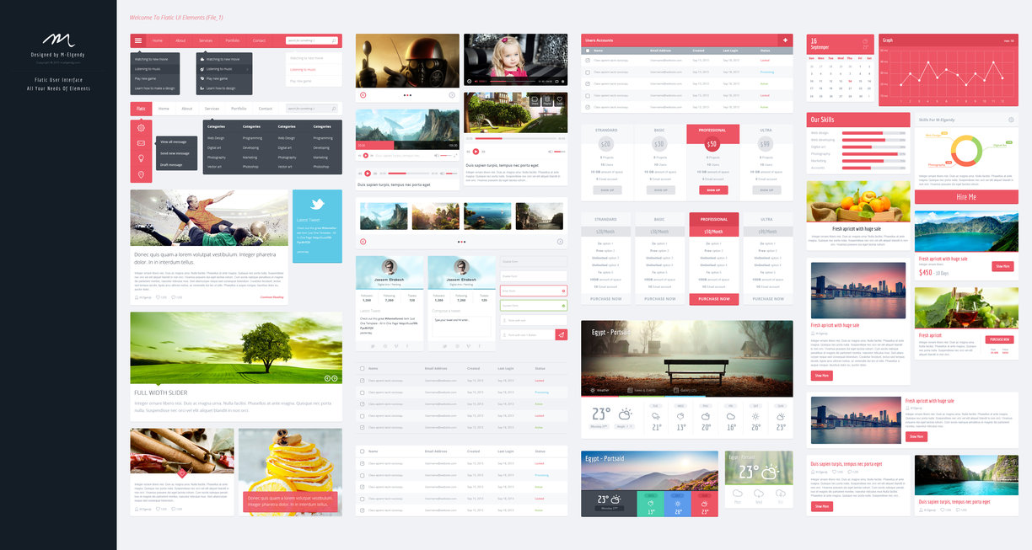Check the select-all checkbox in Users Accounts header
The height and width of the screenshot is (550, 1032).
[587, 51]
